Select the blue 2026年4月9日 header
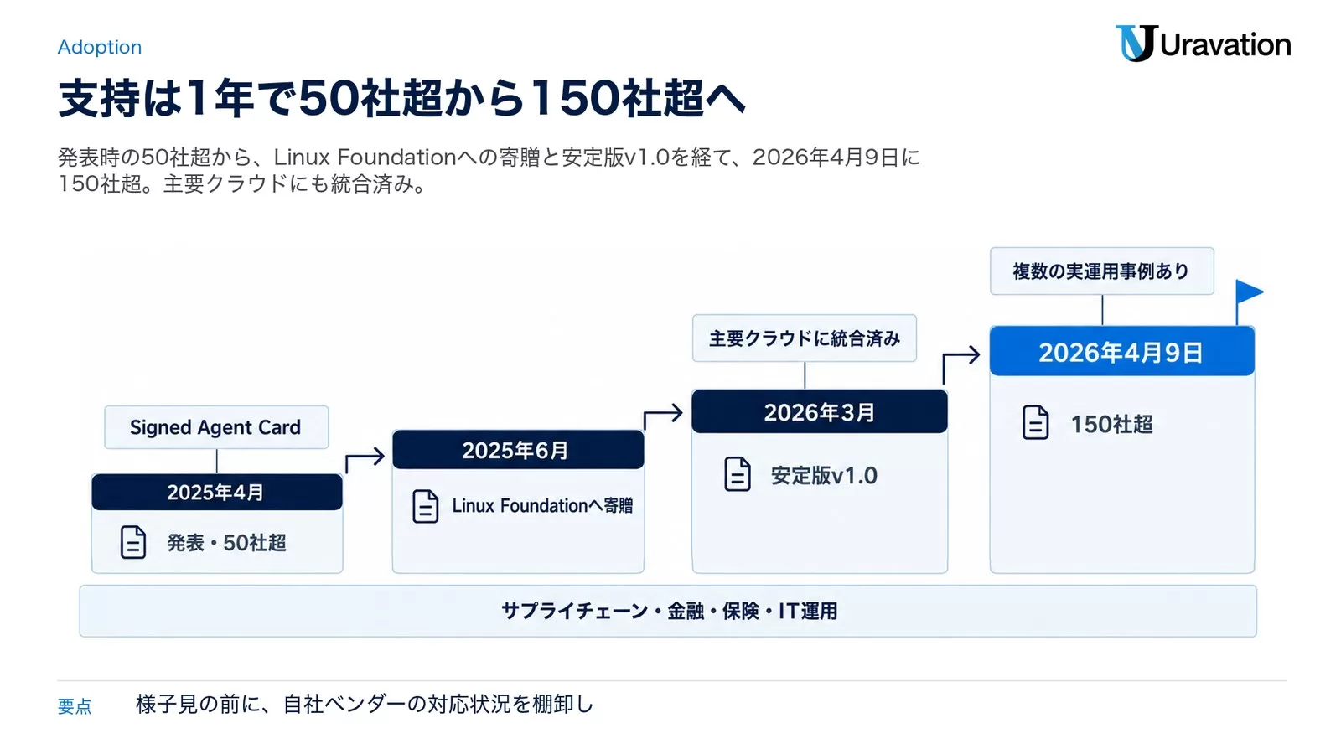The height and width of the screenshot is (754, 1341). pyautogui.click(x=1122, y=352)
